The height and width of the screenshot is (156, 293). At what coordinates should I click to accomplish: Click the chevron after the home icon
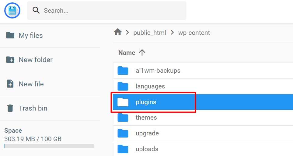click(x=127, y=33)
